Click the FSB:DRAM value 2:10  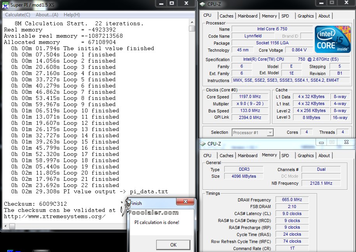coord(292,206)
